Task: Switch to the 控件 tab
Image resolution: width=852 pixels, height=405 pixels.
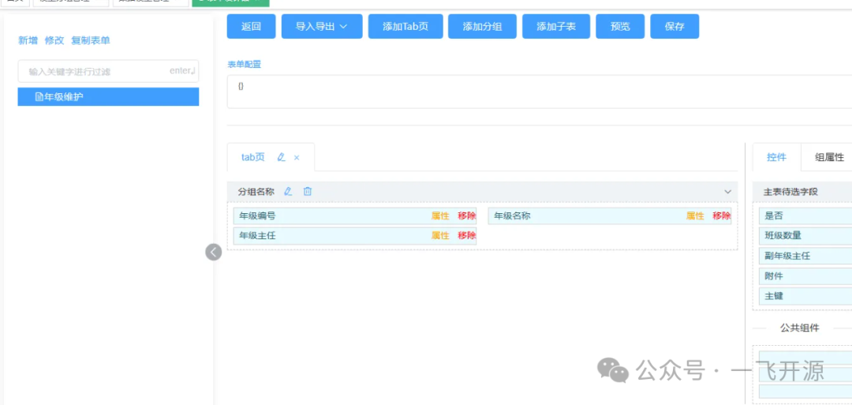Action: pos(776,157)
